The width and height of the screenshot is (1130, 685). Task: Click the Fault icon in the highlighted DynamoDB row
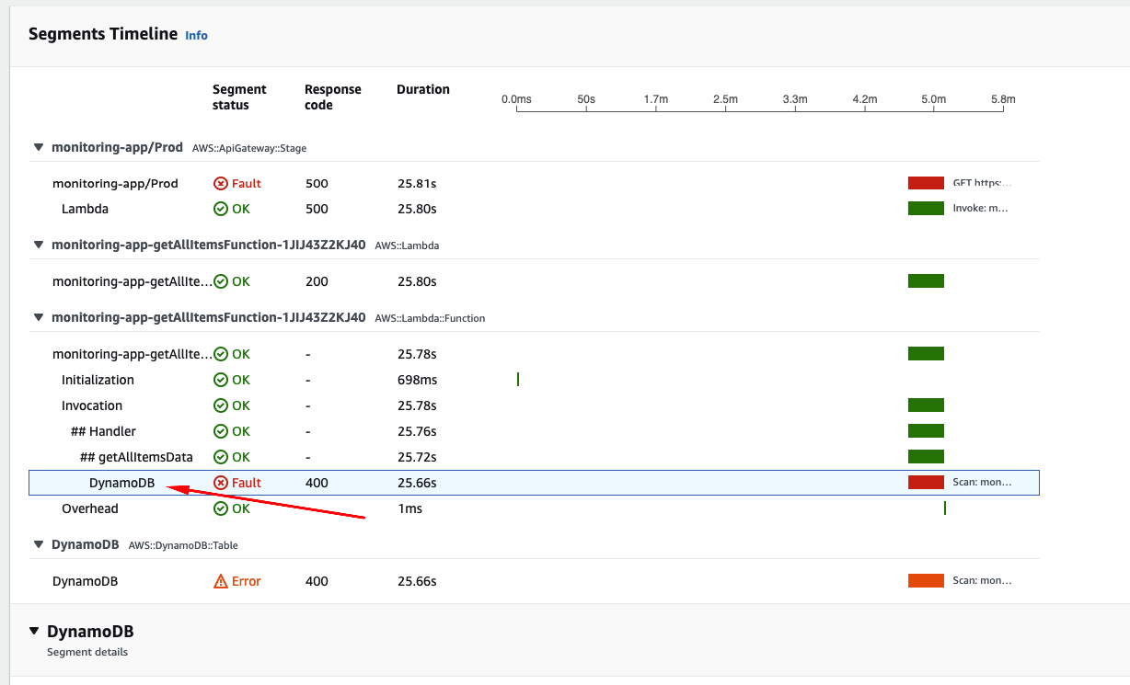[x=220, y=483]
